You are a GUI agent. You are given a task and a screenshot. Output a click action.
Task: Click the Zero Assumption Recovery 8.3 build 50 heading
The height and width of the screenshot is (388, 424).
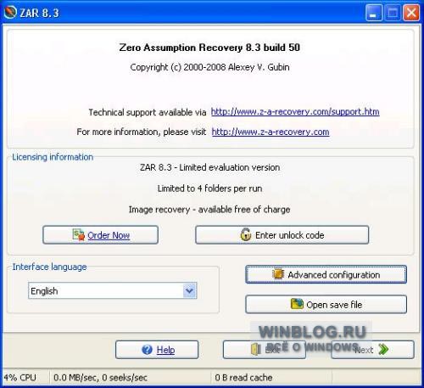point(209,48)
